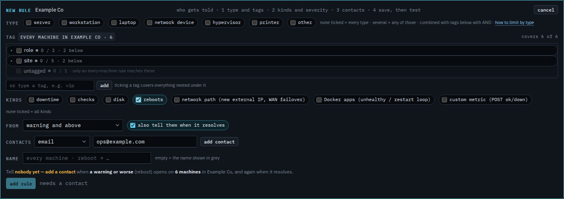Viewport: 564px width, 199px height.
Task: Enable the custom metric kind
Action: pos(444,100)
